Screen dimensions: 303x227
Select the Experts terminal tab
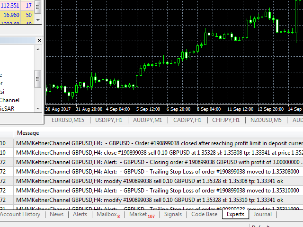pyautogui.click(x=235, y=214)
